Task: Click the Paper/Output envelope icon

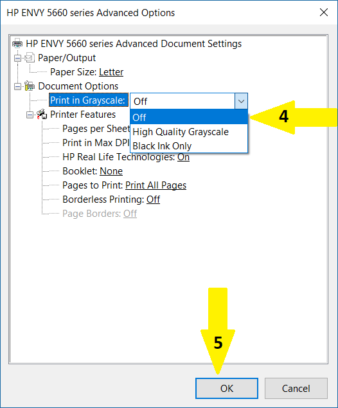Action: pyautogui.click(x=30, y=57)
